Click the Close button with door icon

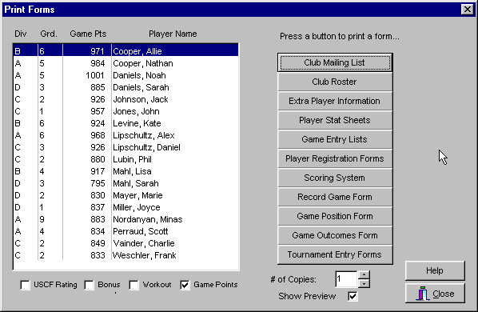pos(435,294)
